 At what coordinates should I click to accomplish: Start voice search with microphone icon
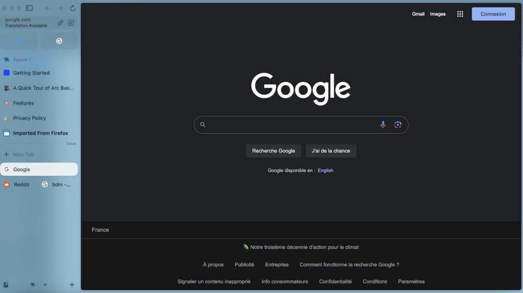[x=383, y=125]
